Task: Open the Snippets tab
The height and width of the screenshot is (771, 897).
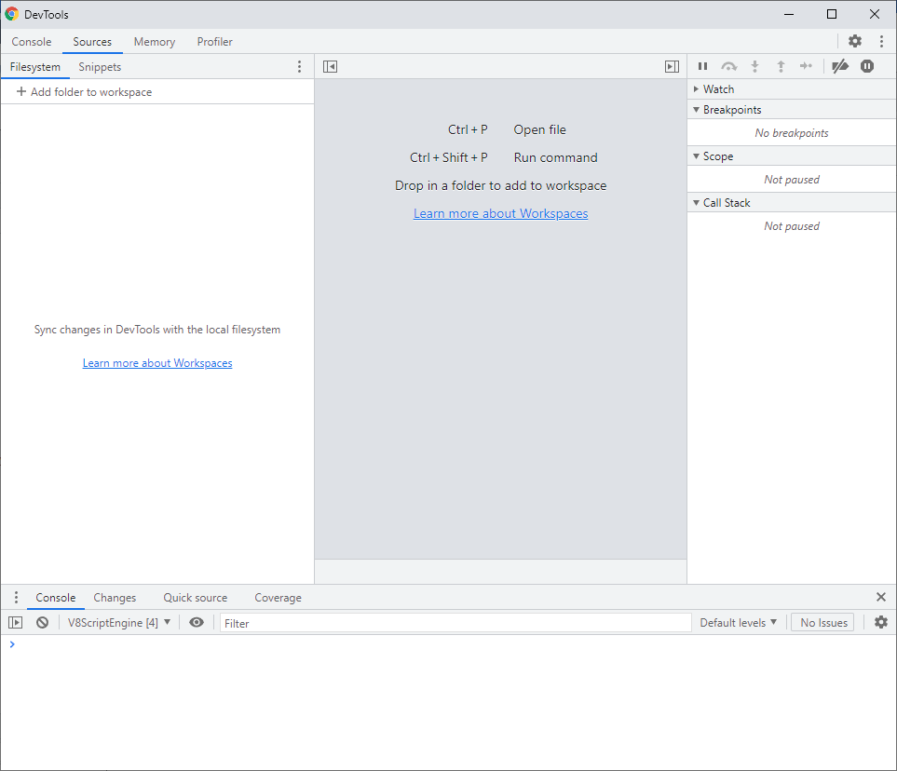Action: click(100, 67)
